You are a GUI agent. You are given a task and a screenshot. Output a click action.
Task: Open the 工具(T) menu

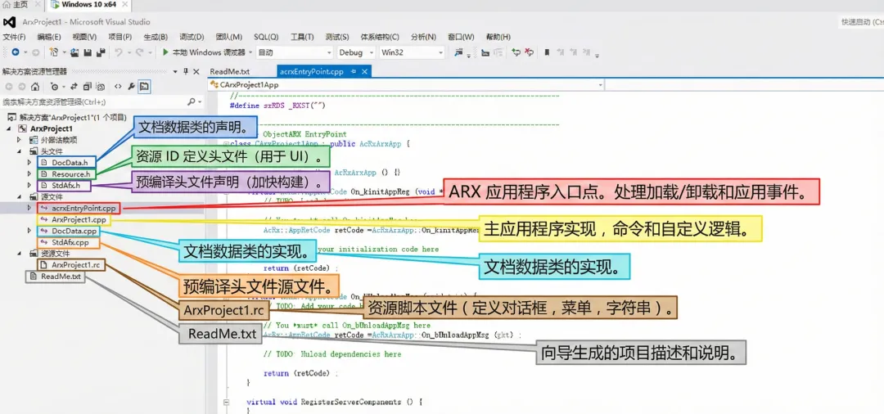[x=302, y=37]
